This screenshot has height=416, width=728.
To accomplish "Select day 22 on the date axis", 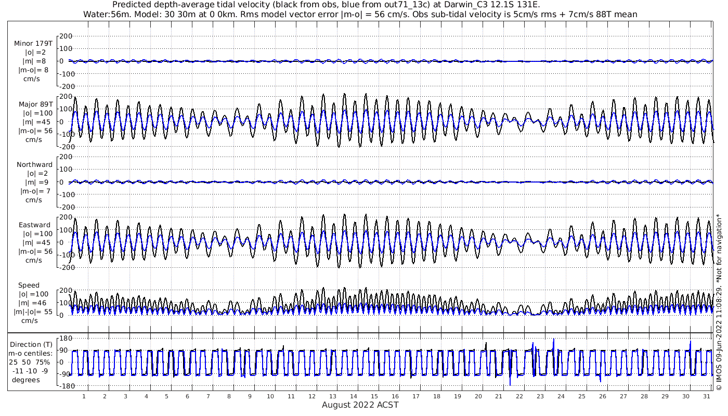I will pos(519,396).
